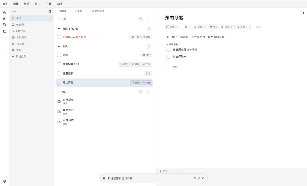Open 筆記 section with arrow icon
This screenshot has height=186, width=307.
[x=147, y=92]
